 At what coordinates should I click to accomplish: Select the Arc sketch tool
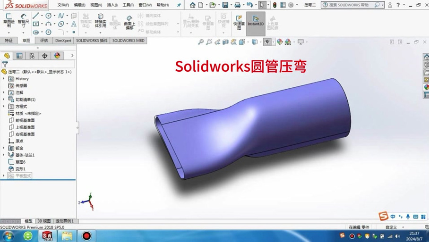[48, 24]
